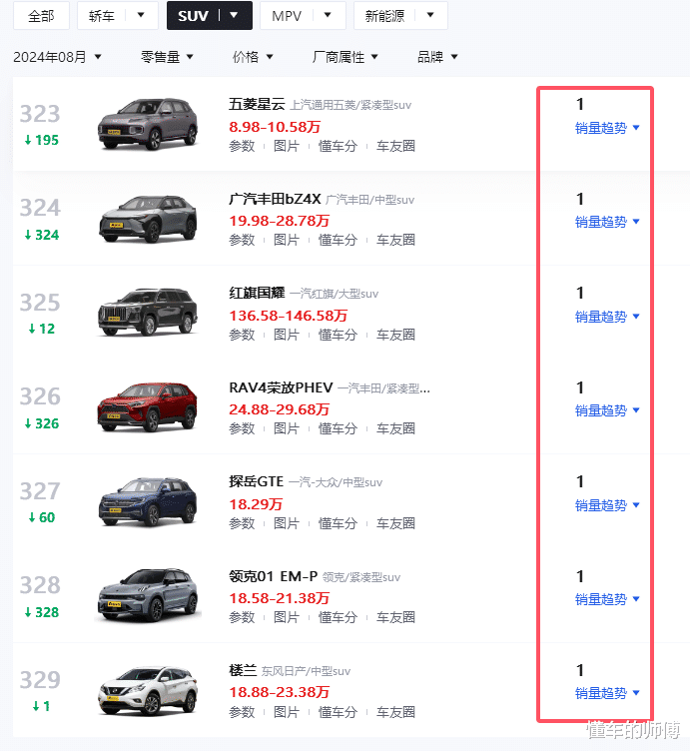
Task: View the blue 探岳GTE thumbnail
Action: [148, 501]
